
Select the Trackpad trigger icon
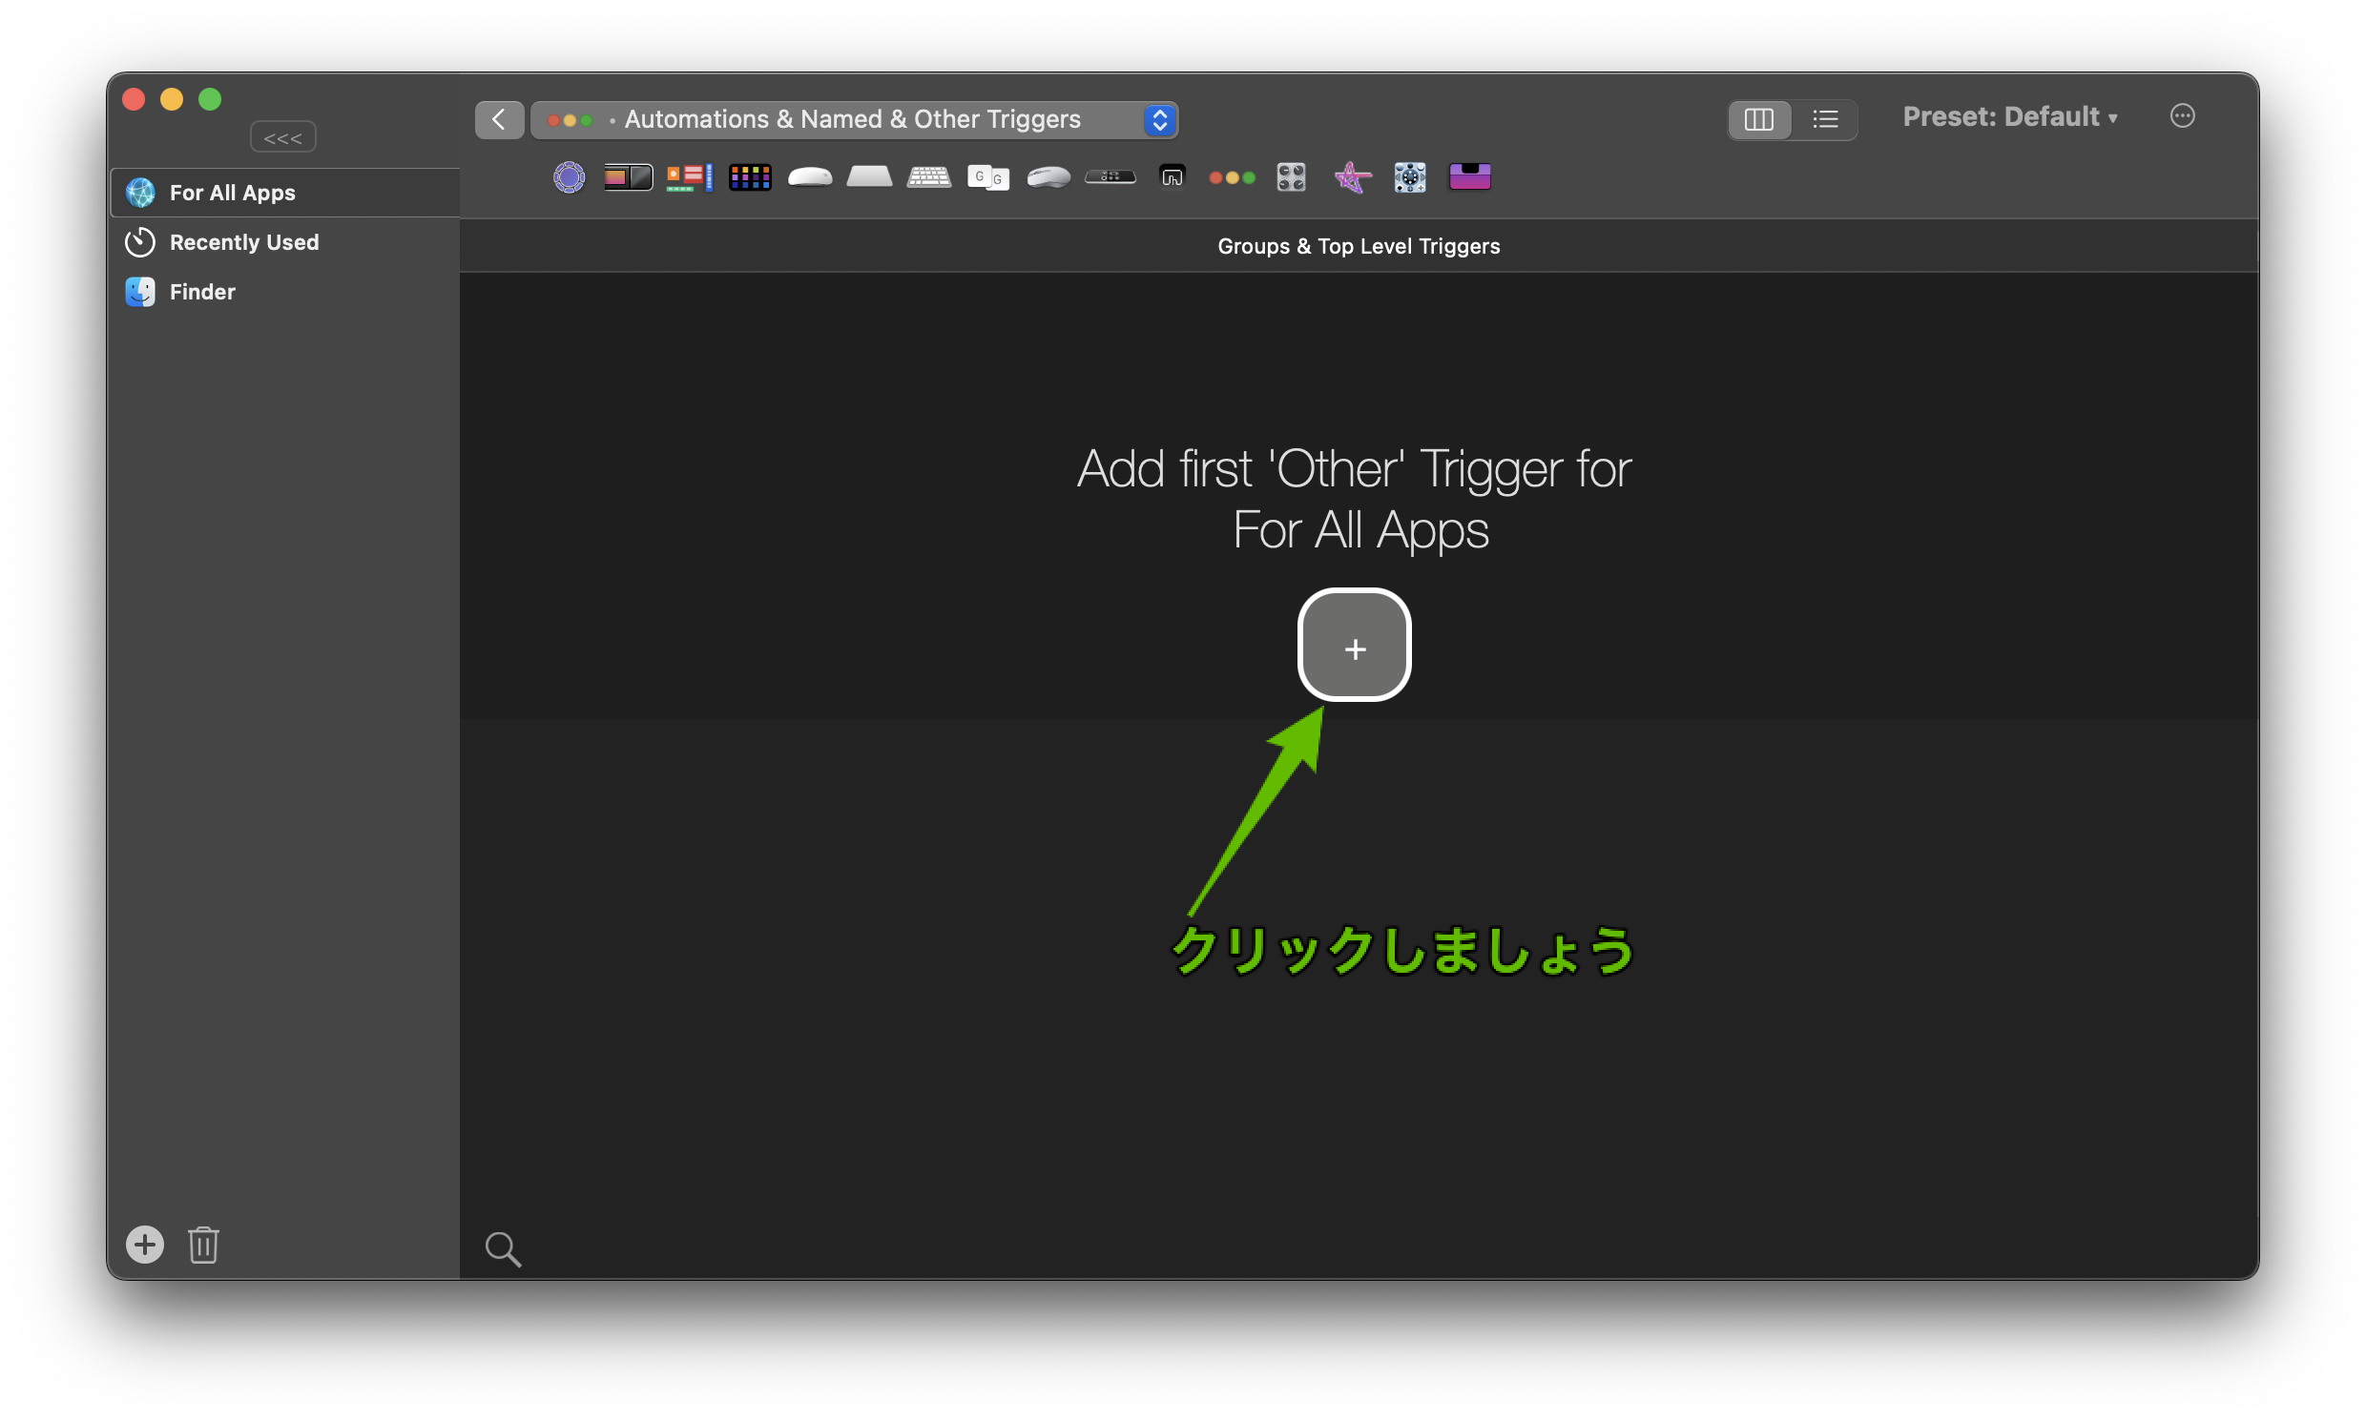pyautogui.click(x=869, y=177)
